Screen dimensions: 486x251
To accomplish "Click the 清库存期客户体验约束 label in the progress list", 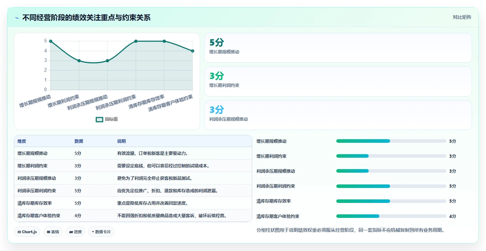I will coord(278,216).
